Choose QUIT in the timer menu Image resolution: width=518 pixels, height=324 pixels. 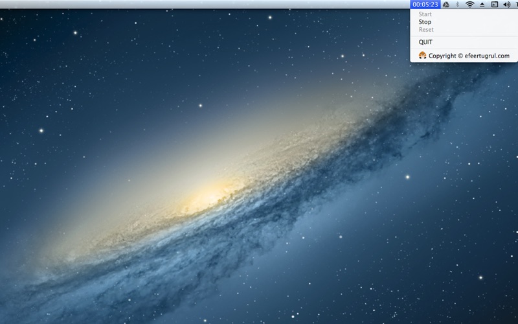pyautogui.click(x=464, y=42)
